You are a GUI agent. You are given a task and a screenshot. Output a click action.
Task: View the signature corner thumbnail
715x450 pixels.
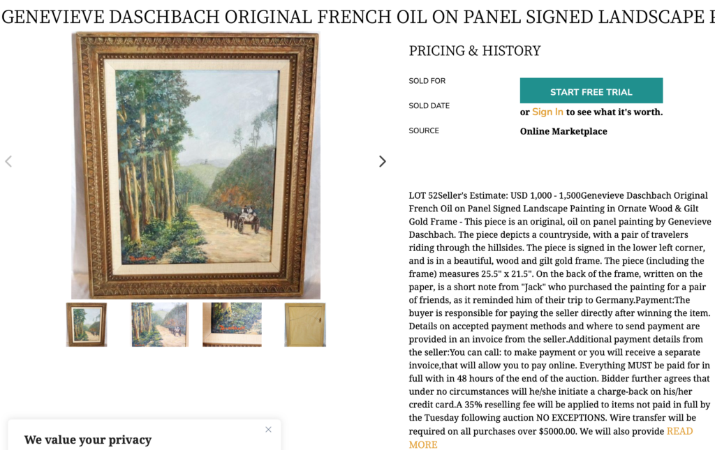click(x=232, y=324)
